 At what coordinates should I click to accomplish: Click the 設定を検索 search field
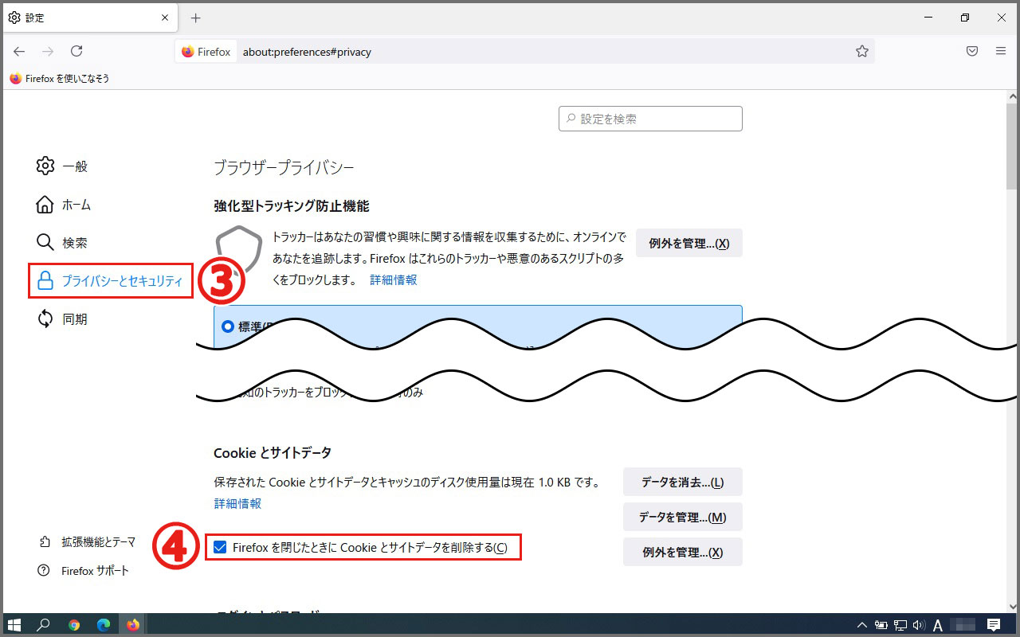pos(650,119)
